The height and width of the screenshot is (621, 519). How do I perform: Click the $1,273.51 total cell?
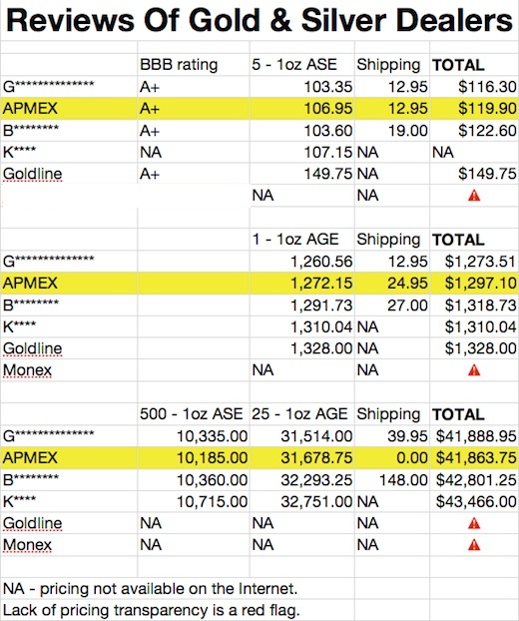[474, 262]
